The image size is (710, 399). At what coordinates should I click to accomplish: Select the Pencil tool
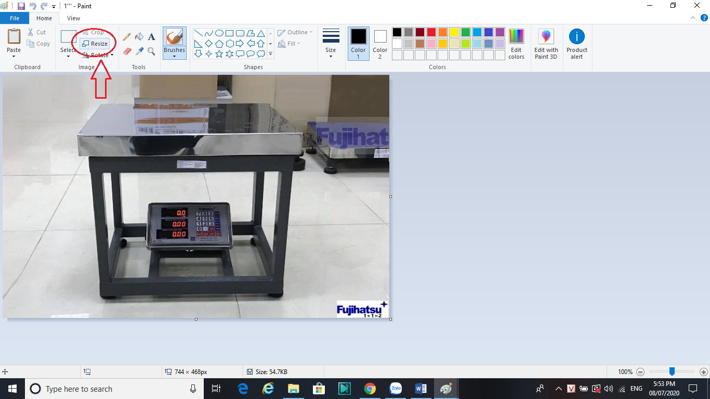[x=127, y=37]
